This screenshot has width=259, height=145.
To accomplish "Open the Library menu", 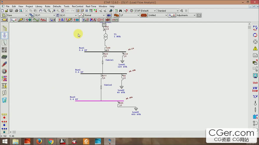I will 39,6.
